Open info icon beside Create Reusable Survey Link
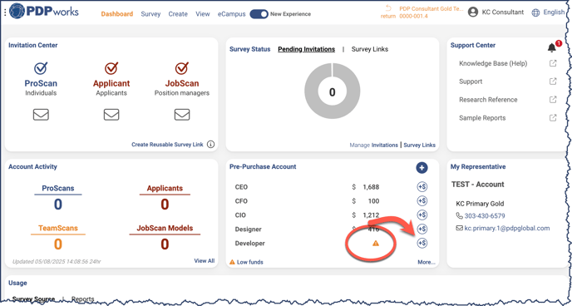The image size is (572, 306). coord(210,145)
